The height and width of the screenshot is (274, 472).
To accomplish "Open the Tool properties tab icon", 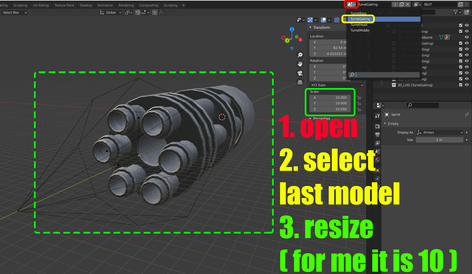I will [x=377, y=116].
